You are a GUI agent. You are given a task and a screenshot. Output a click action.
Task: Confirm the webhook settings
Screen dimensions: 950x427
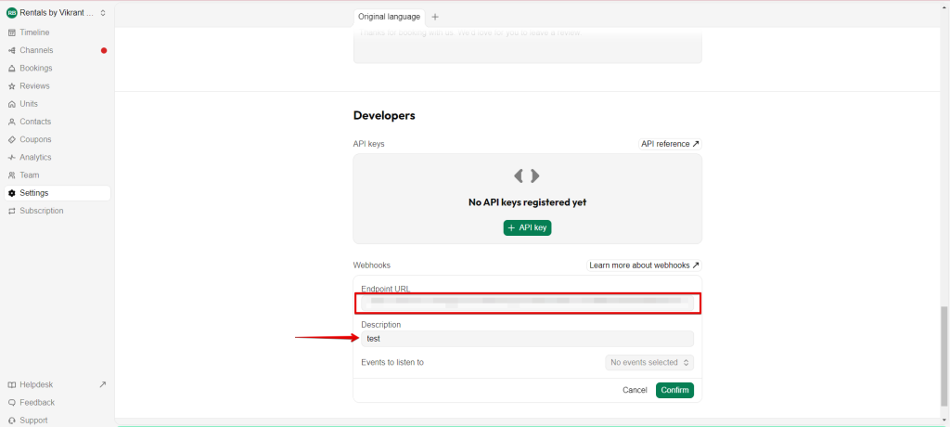coord(674,390)
